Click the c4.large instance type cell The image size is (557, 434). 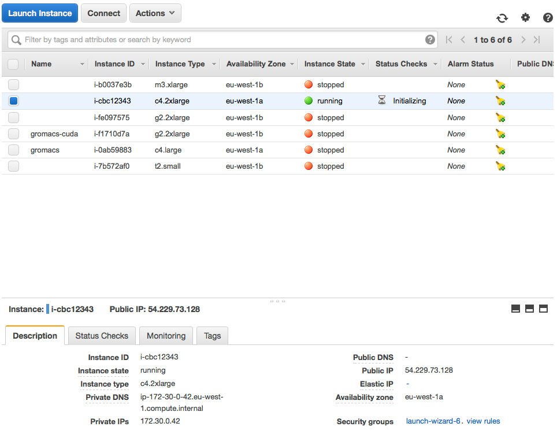168,150
